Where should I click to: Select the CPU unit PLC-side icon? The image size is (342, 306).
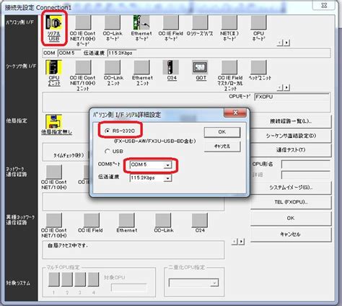[x=54, y=67]
